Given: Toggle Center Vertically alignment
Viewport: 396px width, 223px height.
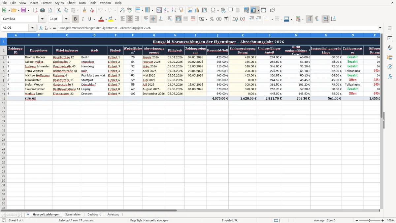Looking at the screenshot, I should (x=153, y=19).
